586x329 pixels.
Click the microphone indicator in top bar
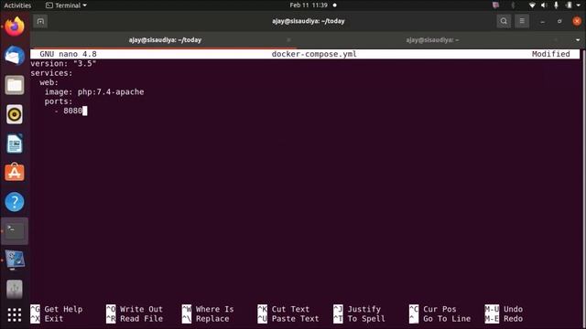click(556, 5)
